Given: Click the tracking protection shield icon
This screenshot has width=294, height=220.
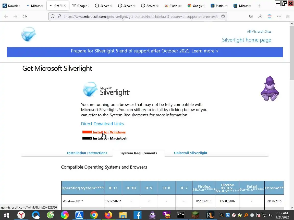Looking at the screenshot, I should pos(53,17).
